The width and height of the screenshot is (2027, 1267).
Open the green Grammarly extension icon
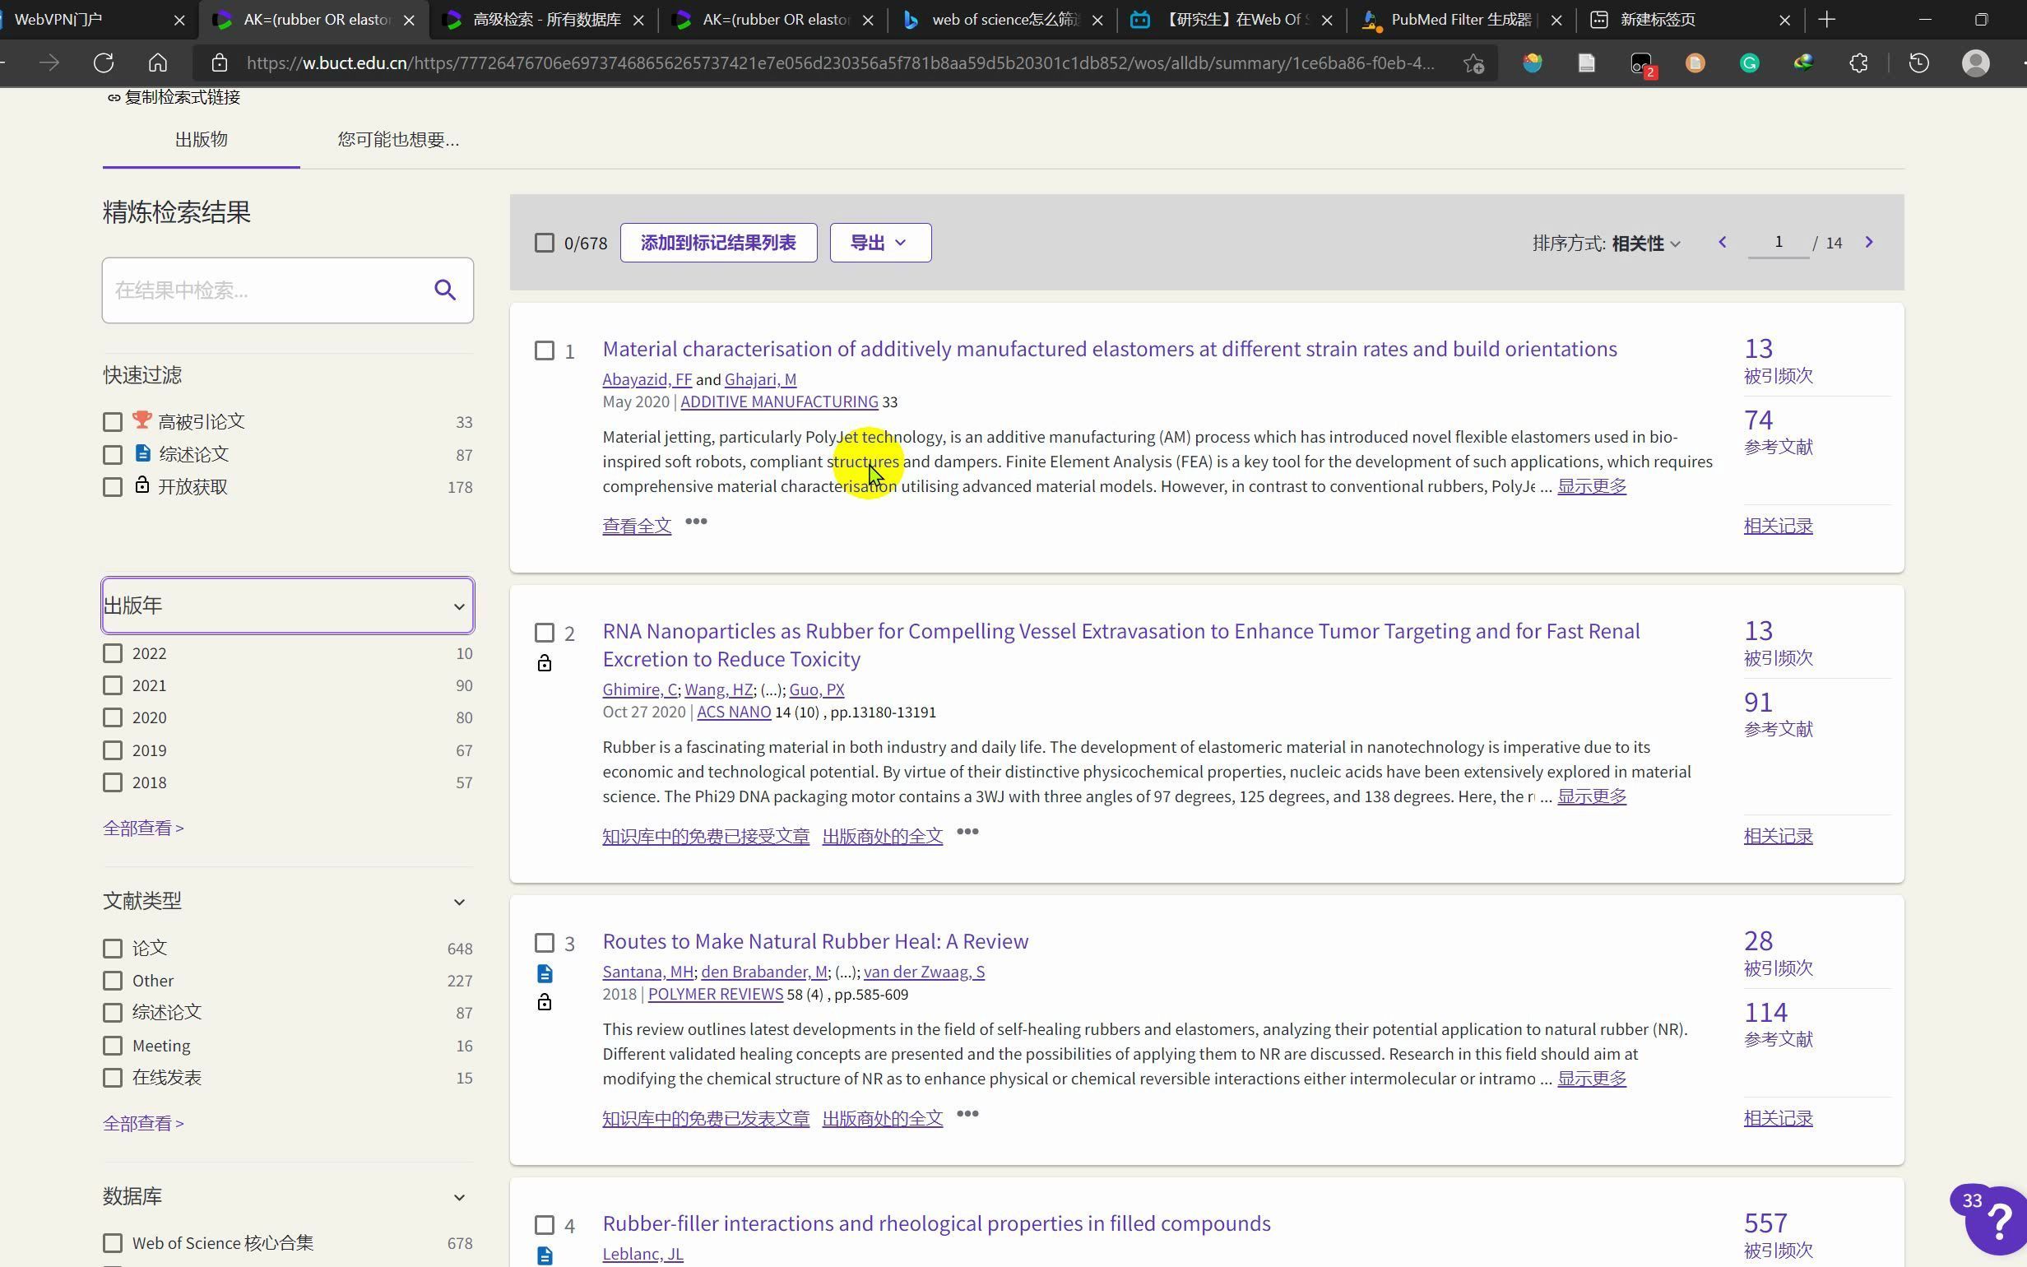point(1750,63)
